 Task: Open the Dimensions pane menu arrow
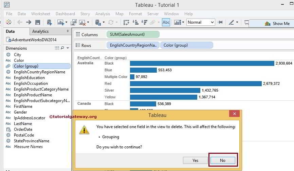coord(68,48)
